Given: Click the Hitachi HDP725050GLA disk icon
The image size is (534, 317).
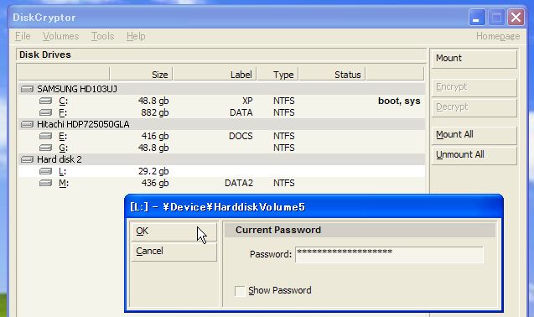Looking at the screenshot, I should [27, 124].
